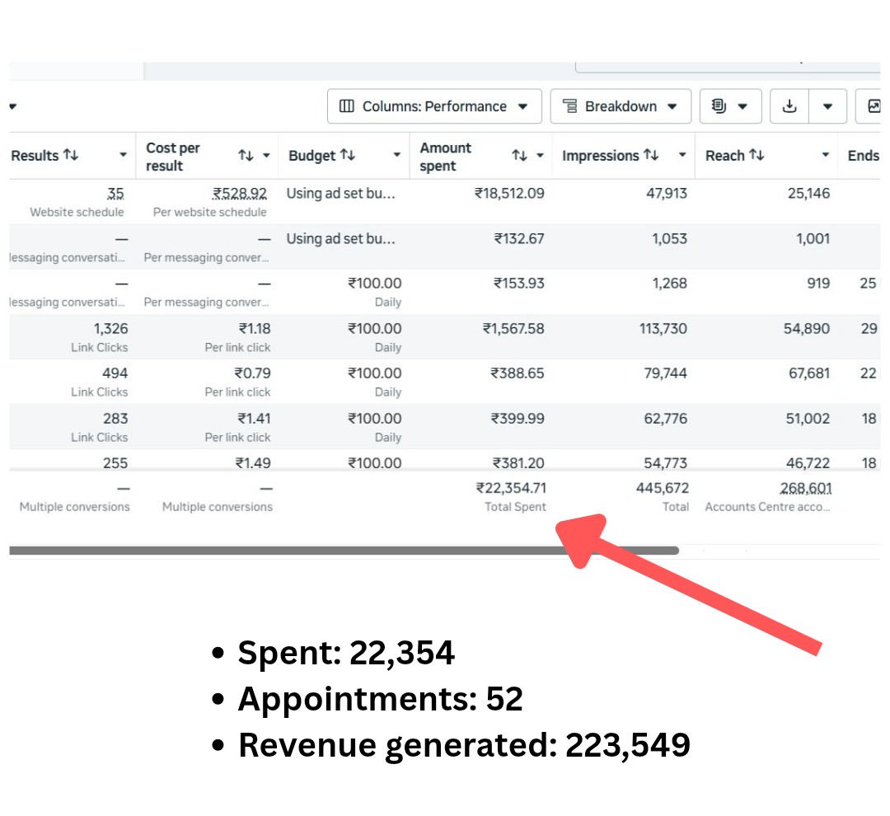The height and width of the screenshot is (816, 890).
Task: Open the Results column options arrow
Action: coord(123,156)
